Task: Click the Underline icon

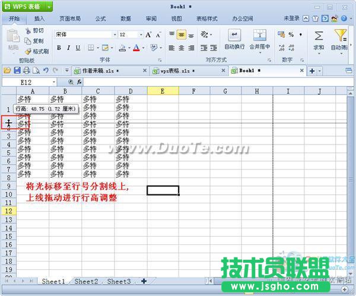Action: (77, 48)
